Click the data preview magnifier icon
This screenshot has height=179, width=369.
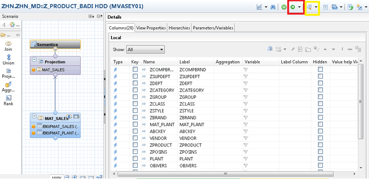coord(310,7)
